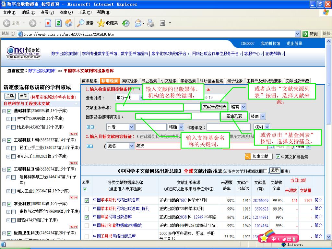Click the Forward arrow icon in the toolbar

tap(33, 23)
